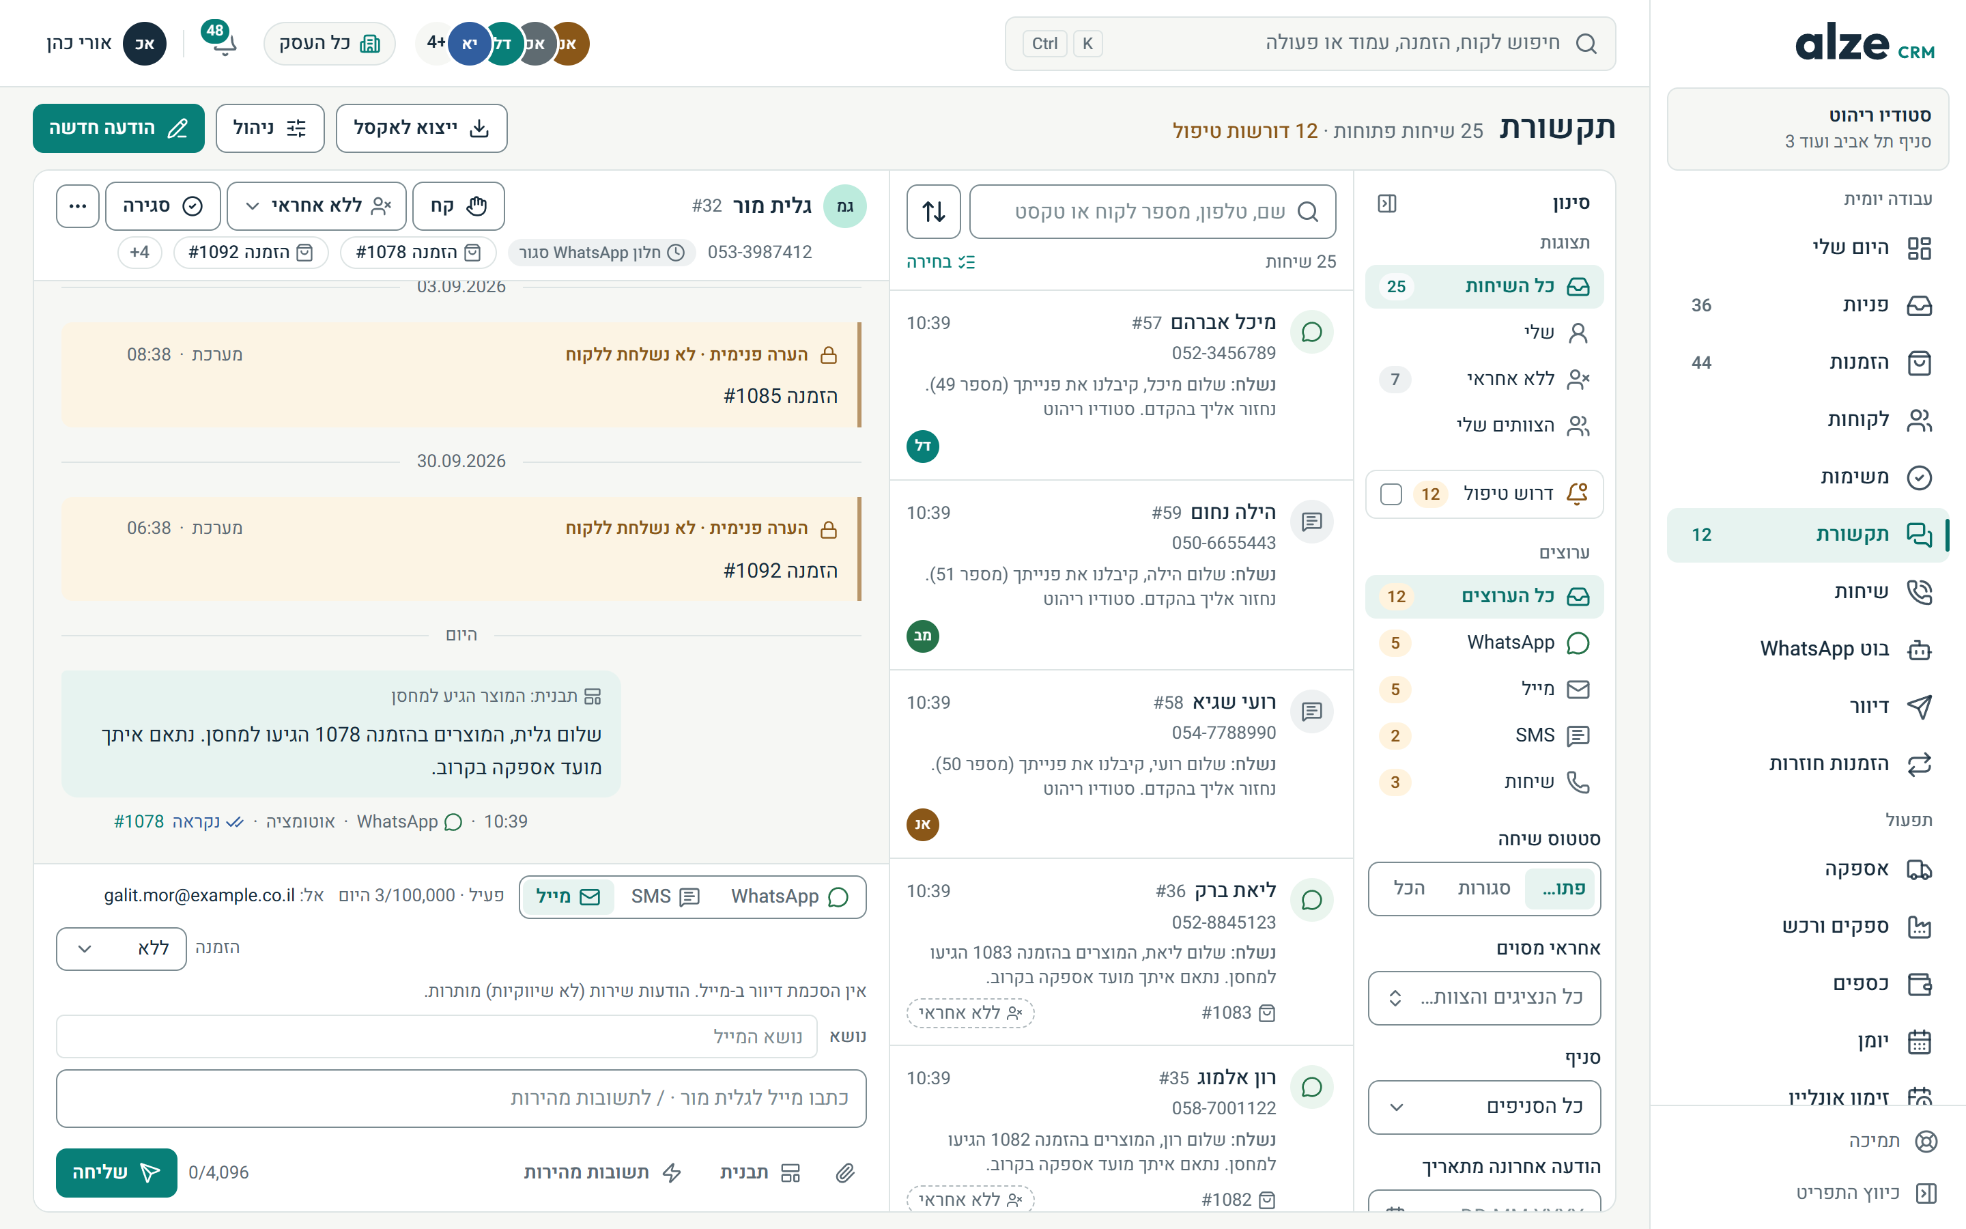This screenshot has width=1966, height=1229.
Task: Switch composer to WhatsApp channel tab
Action: click(x=789, y=896)
